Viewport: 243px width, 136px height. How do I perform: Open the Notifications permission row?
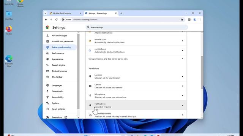point(136,105)
